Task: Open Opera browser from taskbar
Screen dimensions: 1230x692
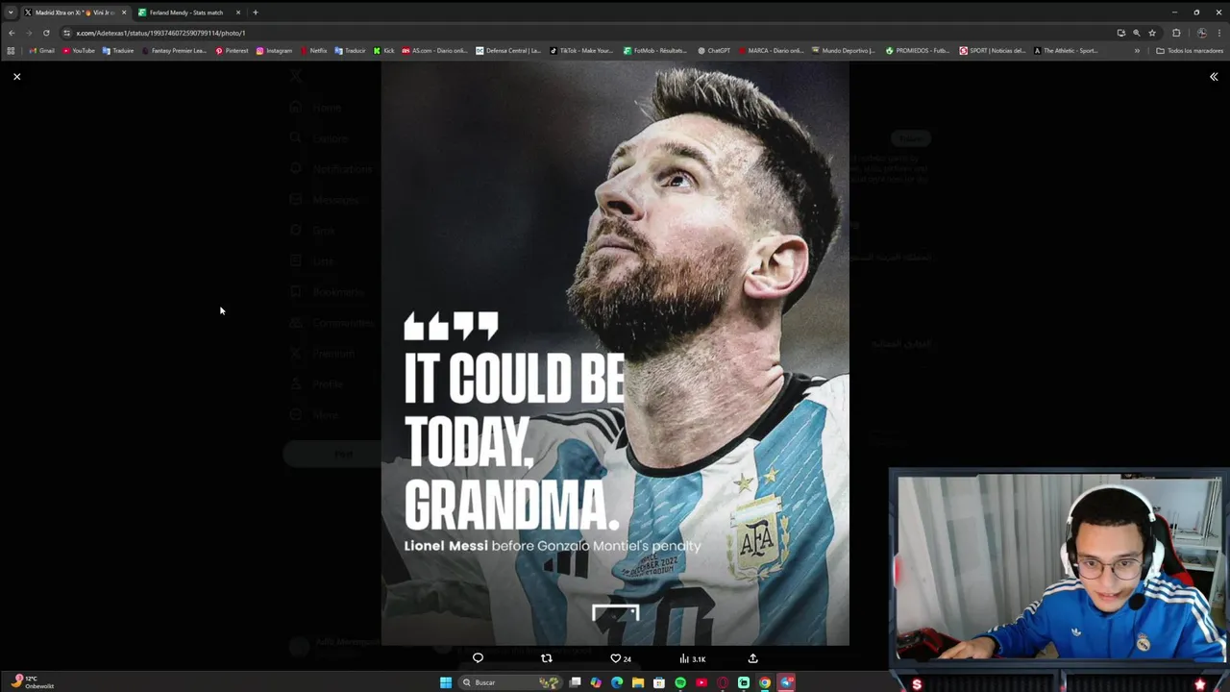Action: pyautogui.click(x=723, y=682)
